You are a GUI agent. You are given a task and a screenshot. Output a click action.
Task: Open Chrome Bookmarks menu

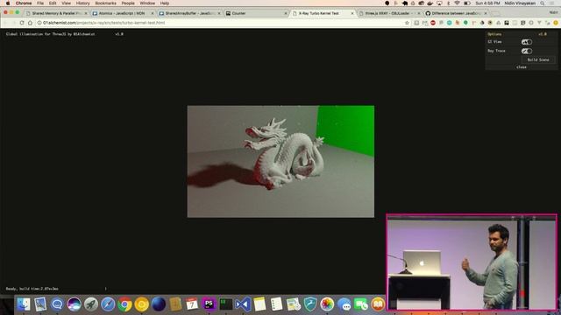(105, 3)
